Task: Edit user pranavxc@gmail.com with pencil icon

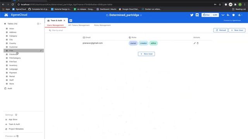Action: [195, 43]
